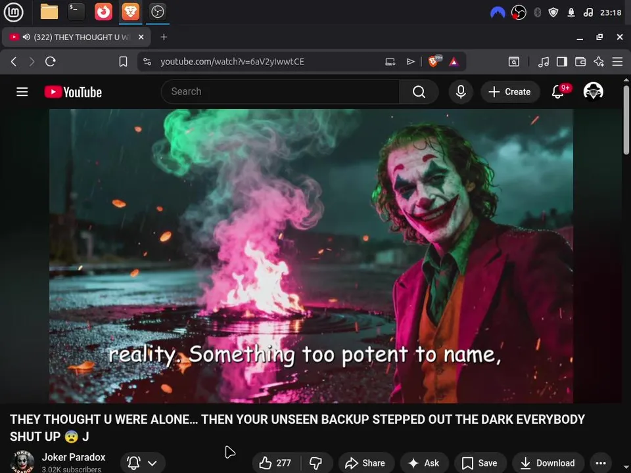Open the tab search toolbar icon
The width and height of the screenshot is (631, 473).
[514, 62]
